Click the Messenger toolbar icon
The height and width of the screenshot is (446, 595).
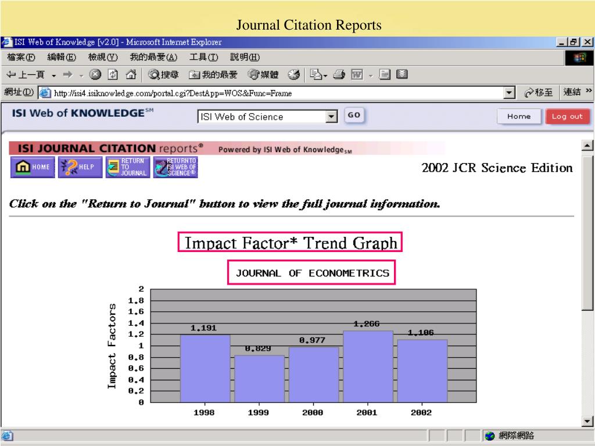(x=402, y=74)
